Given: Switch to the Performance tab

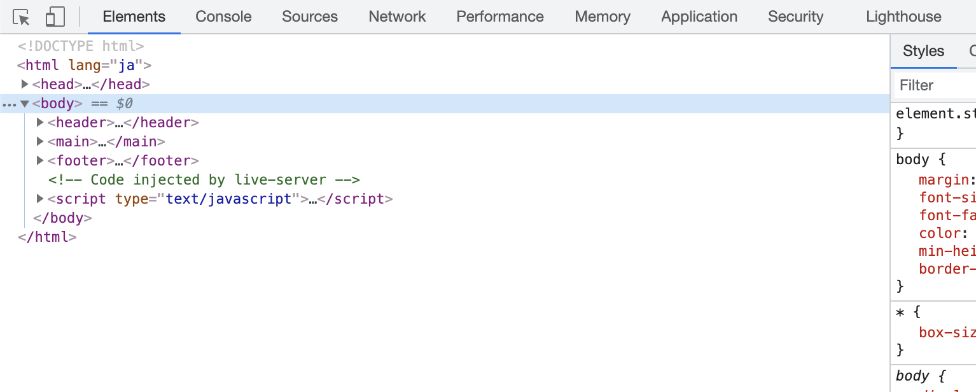Looking at the screenshot, I should click(x=500, y=17).
